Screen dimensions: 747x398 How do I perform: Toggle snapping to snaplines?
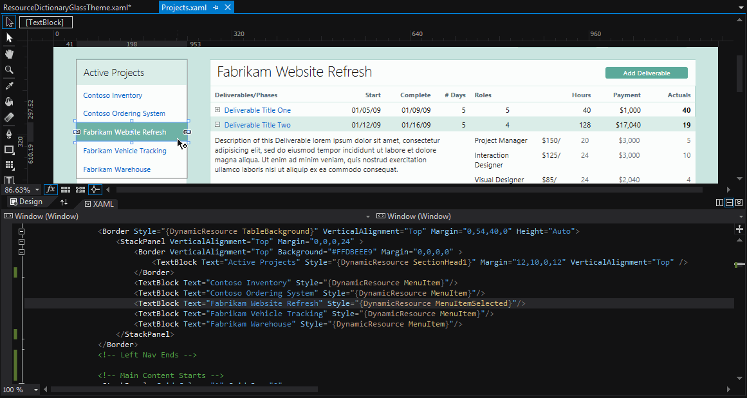95,189
